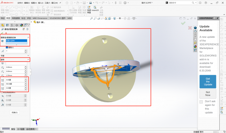Click the user account icon in title bar
The width and height of the screenshot is (226, 133).
tap(200, 3)
